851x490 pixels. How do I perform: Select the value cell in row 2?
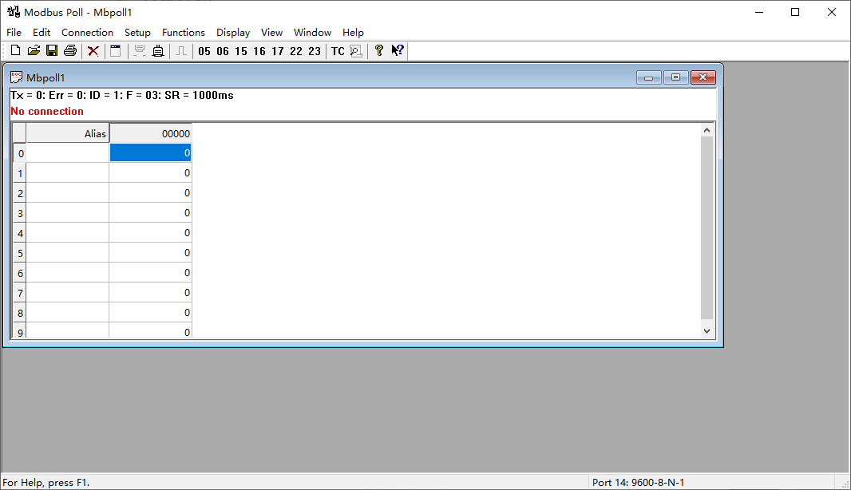coord(150,193)
